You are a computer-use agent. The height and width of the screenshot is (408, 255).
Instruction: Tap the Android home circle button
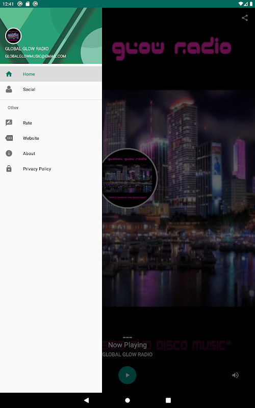(x=127, y=400)
